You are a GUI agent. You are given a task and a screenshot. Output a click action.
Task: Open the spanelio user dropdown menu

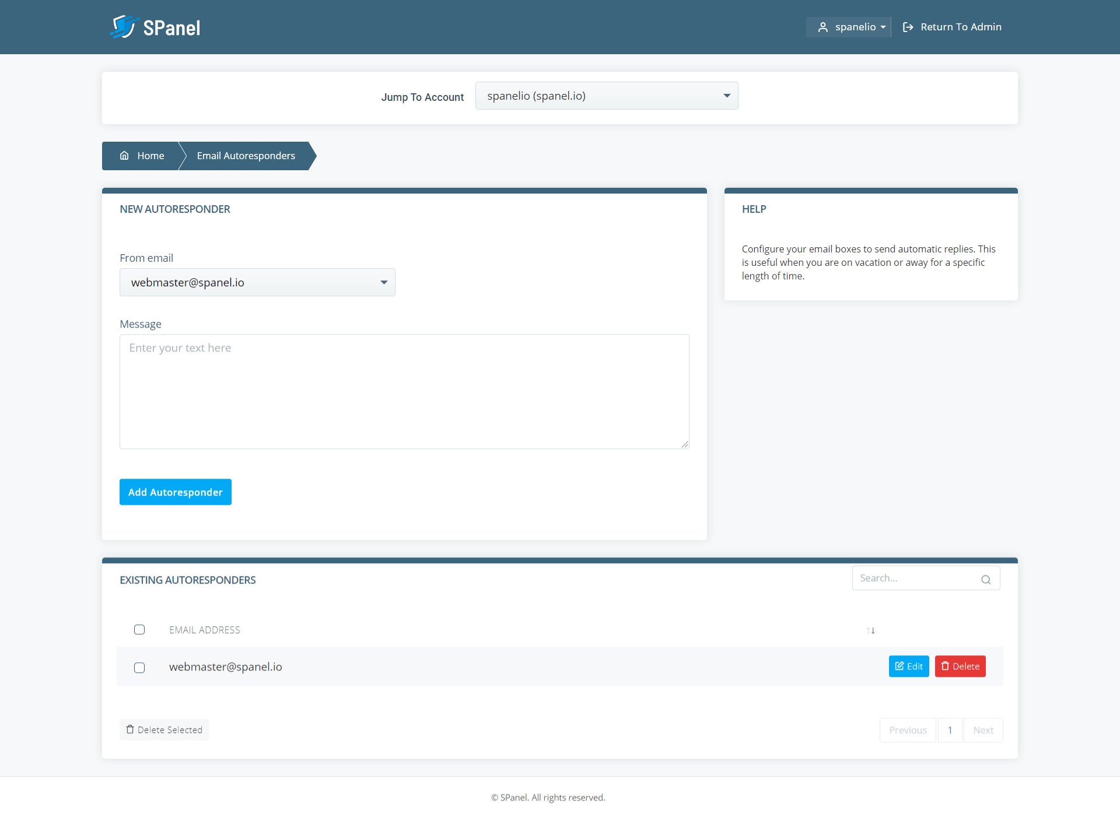point(849,27)
